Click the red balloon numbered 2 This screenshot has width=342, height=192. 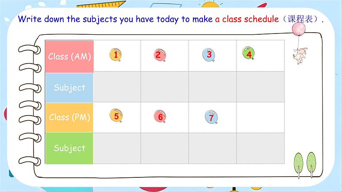tap(160, 55)
